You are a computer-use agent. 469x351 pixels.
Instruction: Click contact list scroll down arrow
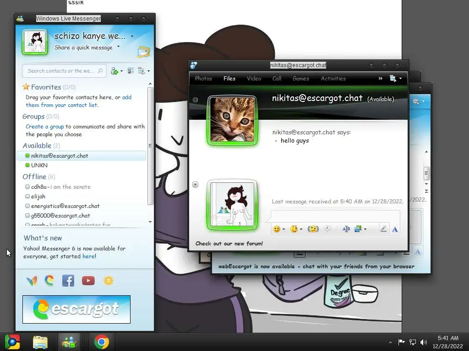(x=150, y=222)
